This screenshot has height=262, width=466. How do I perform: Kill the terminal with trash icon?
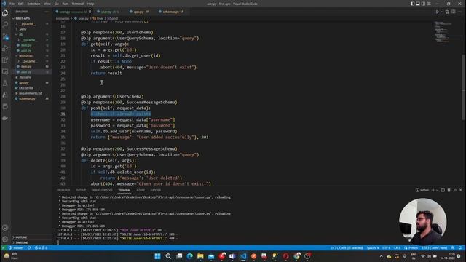449,190
